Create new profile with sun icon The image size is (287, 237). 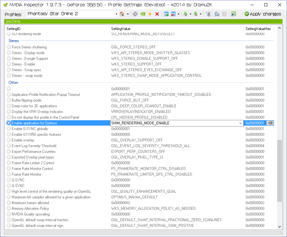pyautogui.click(x=150, y=14)
